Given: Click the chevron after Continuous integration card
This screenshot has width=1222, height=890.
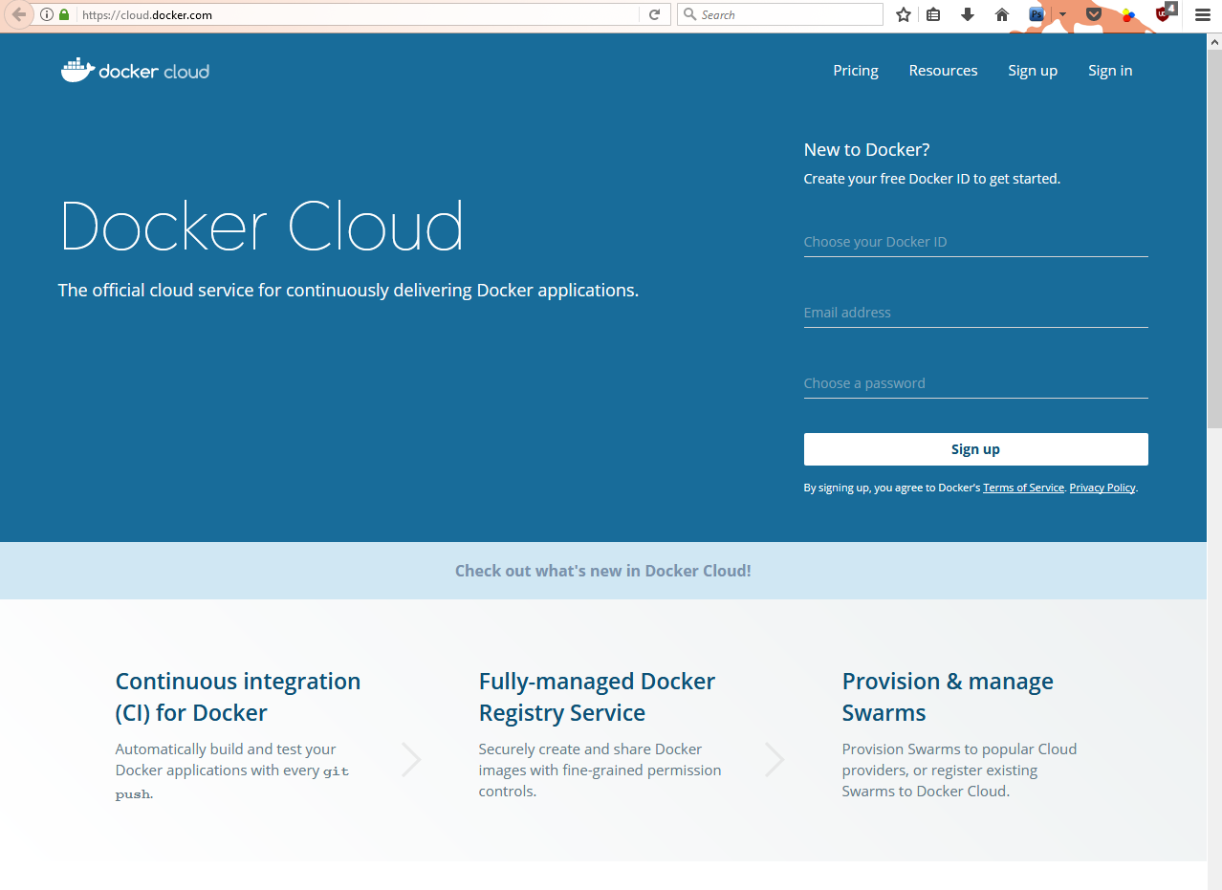Looking at the screenshot, I should (x=411, y=760).
